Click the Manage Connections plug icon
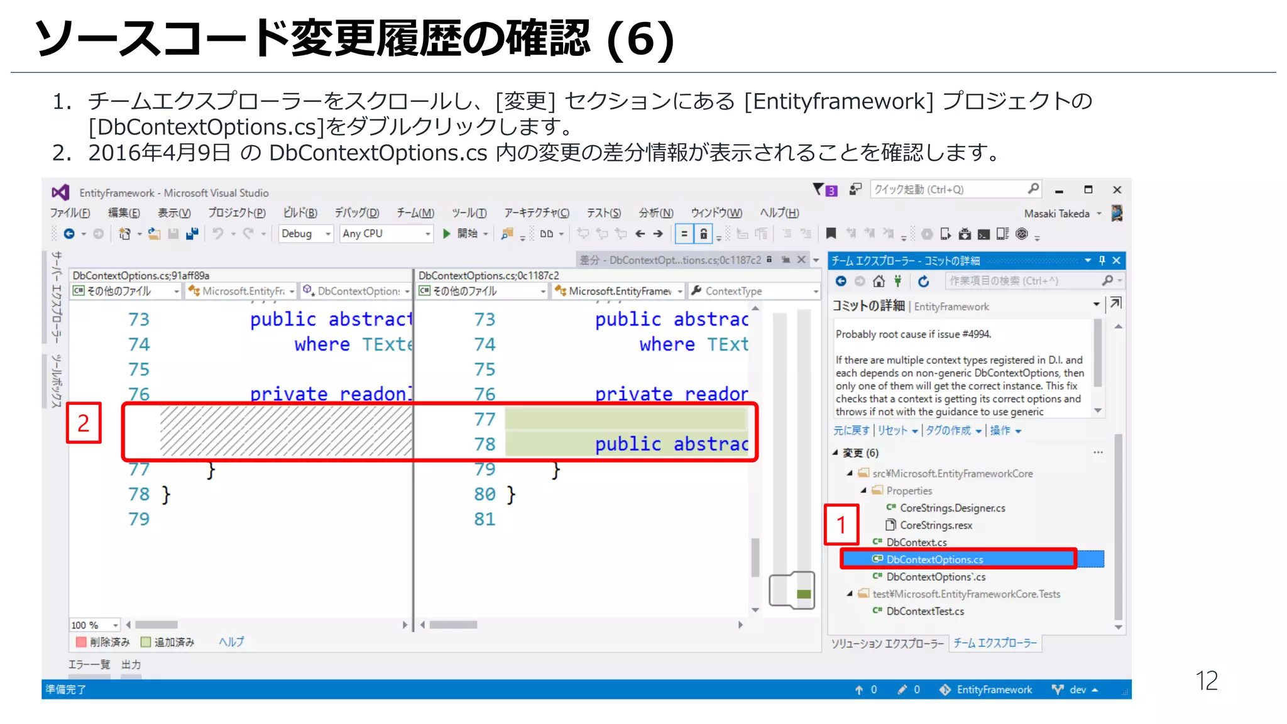 click(898, 281)
